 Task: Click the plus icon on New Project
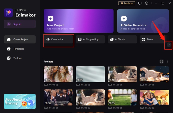50,19
